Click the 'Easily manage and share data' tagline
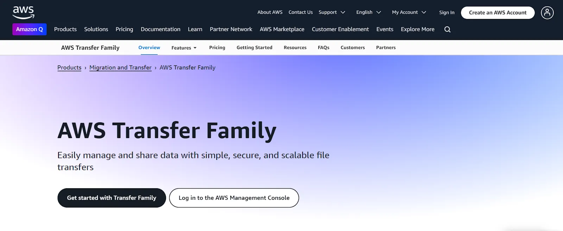Screen dimensions: 563x231 click(x=193, y=161)
